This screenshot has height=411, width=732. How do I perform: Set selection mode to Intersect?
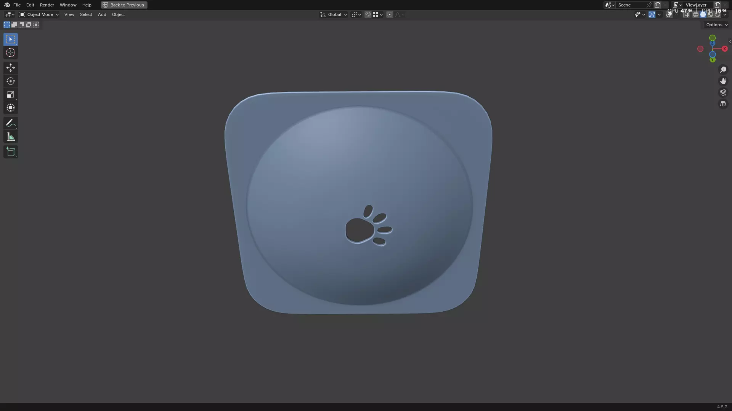[36, 25]
